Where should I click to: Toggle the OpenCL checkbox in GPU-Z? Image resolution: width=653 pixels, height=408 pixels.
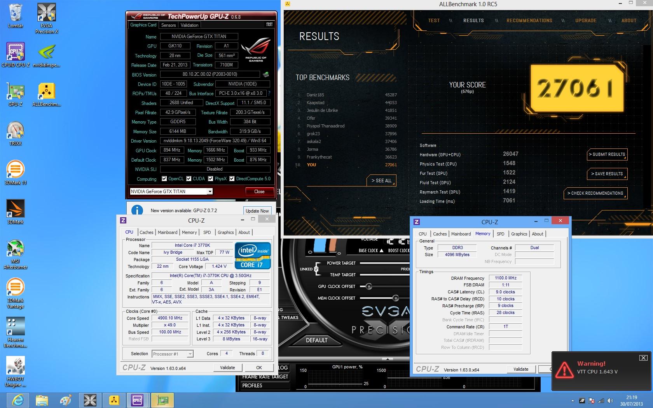(164, 179)
